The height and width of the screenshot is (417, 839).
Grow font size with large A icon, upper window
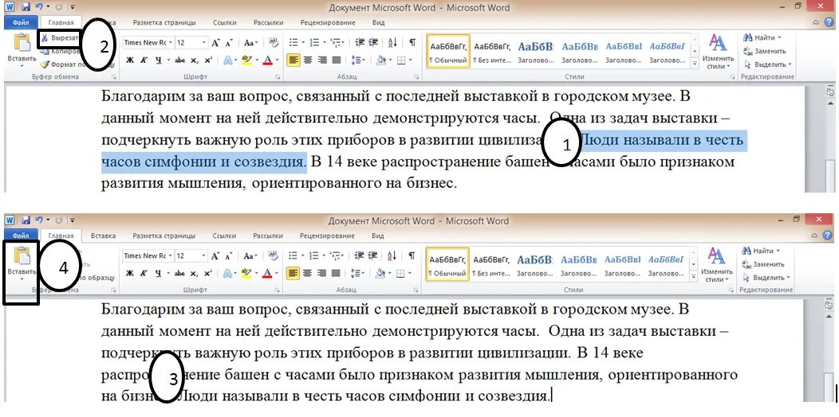pos(215,43)
